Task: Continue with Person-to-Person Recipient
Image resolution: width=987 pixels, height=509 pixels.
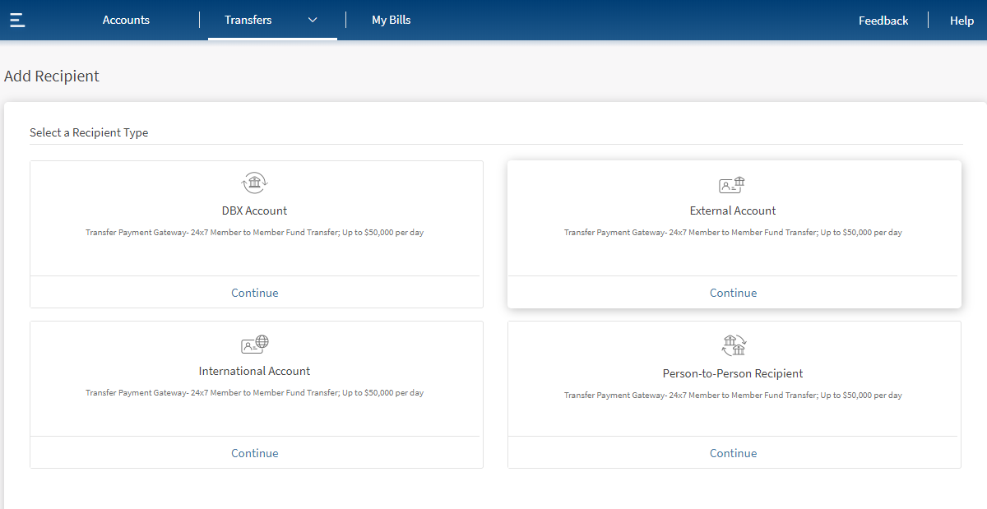Action: tap(733, 453)
